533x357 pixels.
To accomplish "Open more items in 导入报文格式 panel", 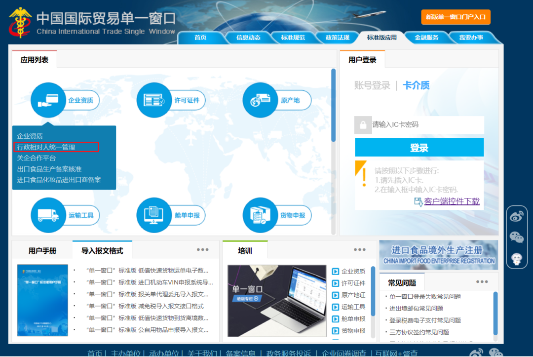I will click(203, 249).
